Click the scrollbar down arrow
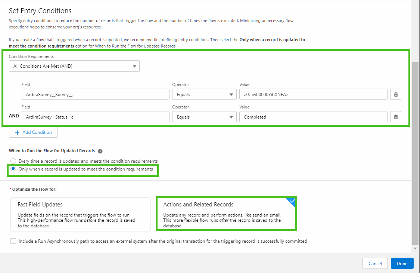420x273 pixels. (415, 248)
